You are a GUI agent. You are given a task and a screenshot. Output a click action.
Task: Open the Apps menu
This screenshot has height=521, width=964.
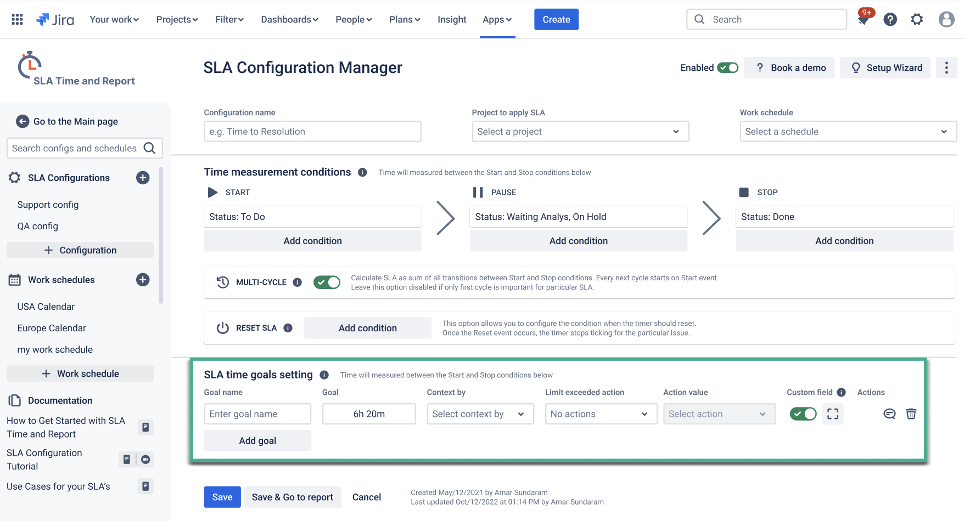(497, 19)
